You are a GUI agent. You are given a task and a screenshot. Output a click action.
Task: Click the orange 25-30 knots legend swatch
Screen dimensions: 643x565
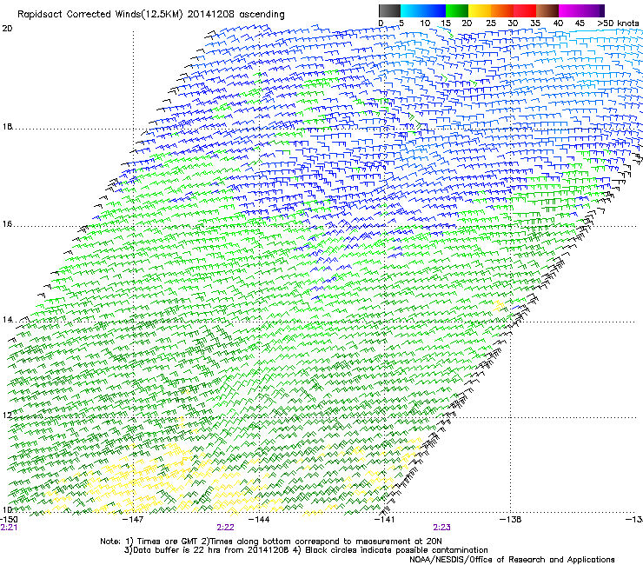(x=502, y=10)
